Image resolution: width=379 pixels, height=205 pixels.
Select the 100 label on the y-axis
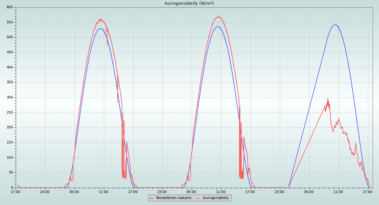coord(9,158)
